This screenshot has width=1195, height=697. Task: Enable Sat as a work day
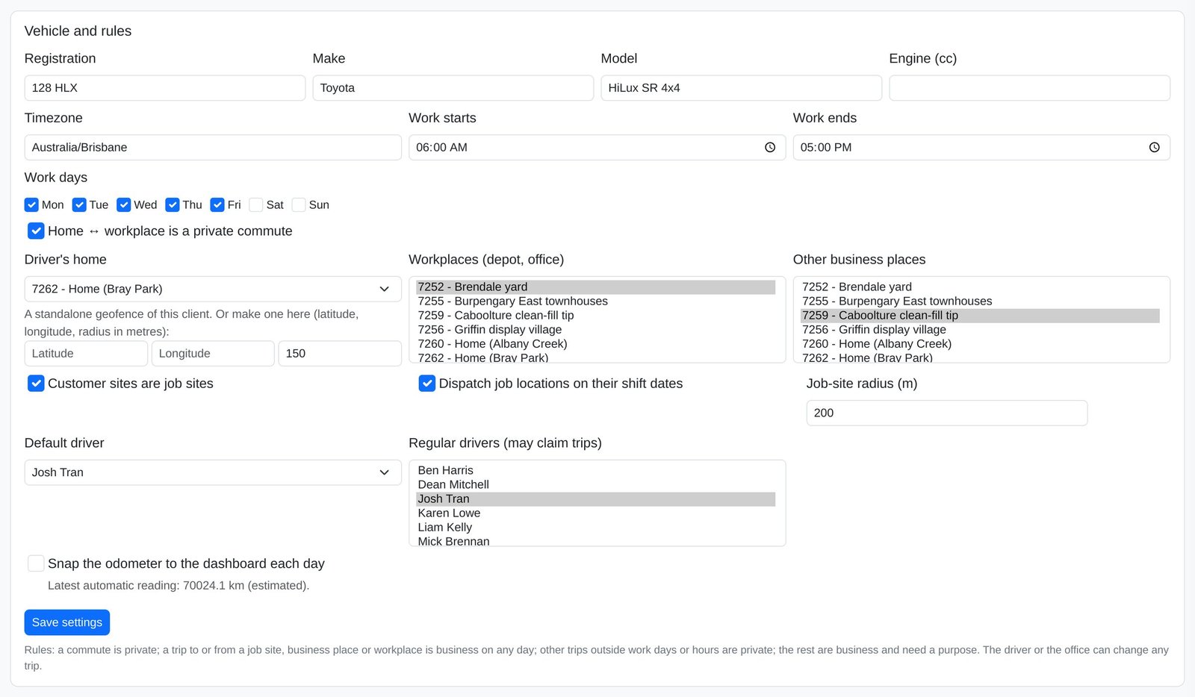pos(256,205)
